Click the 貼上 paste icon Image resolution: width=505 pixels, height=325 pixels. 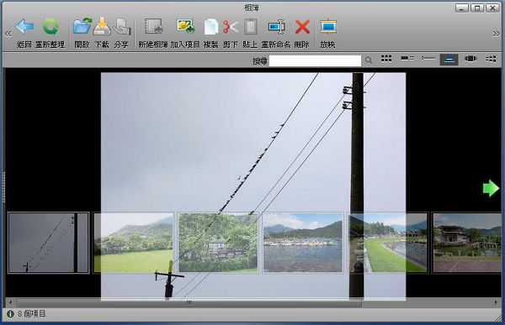pos(250,26)
